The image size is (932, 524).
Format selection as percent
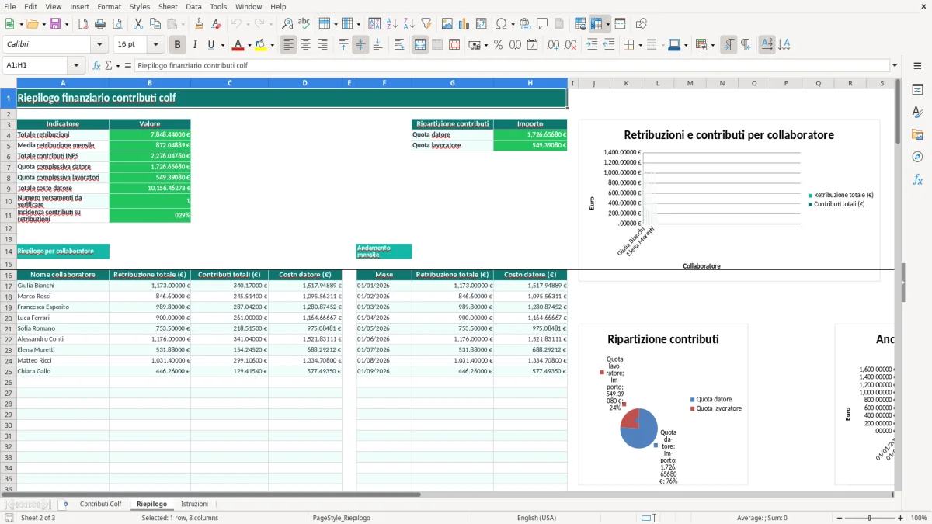(498, 45)
